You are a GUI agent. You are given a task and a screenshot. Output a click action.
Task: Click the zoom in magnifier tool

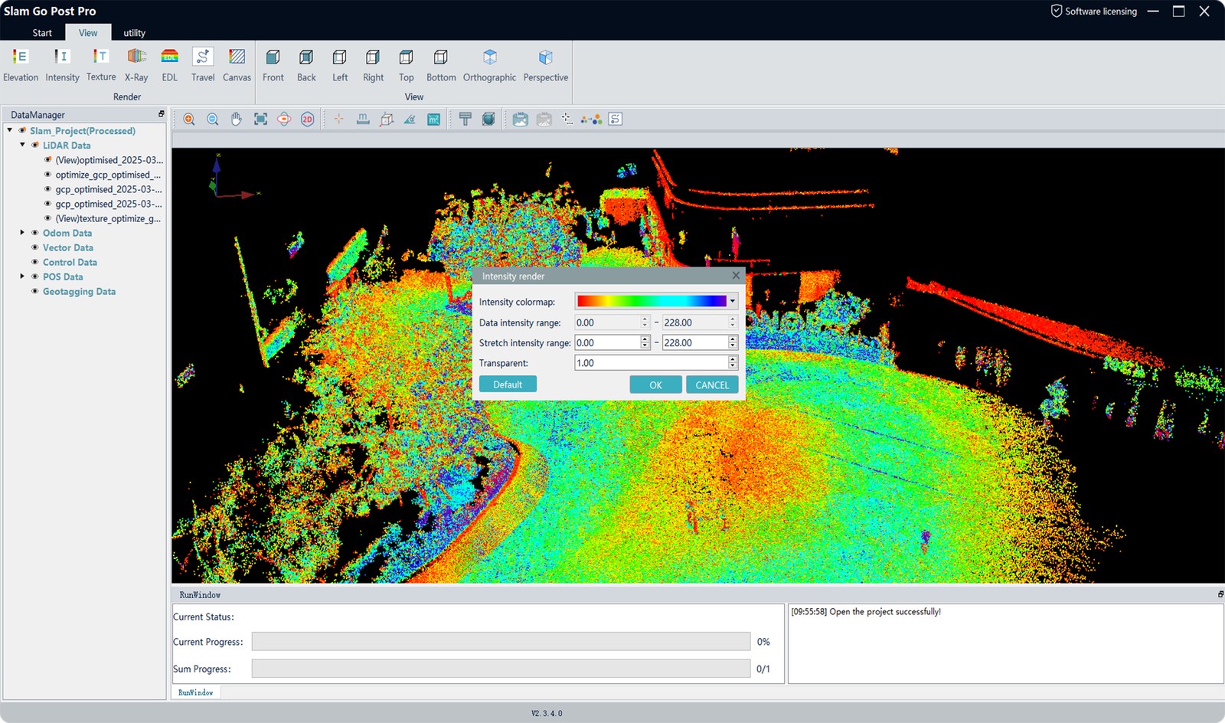pyautogui.click(x=189, y=119)
